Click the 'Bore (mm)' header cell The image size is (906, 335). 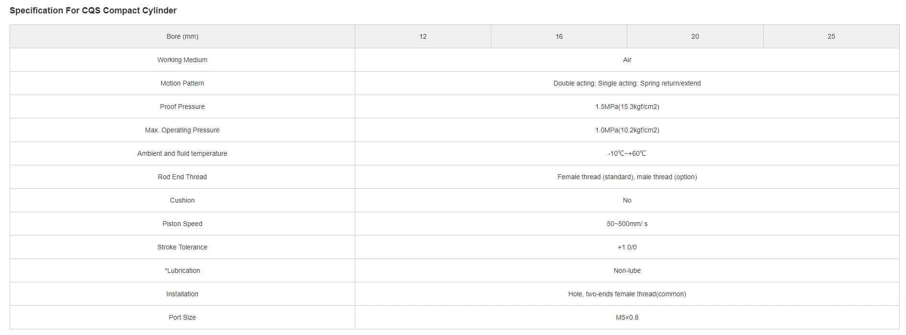point(182,36)
